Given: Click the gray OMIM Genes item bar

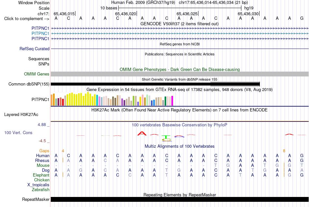Looking at the screenshot, I should pyautogui.click(x=180, y=74).
